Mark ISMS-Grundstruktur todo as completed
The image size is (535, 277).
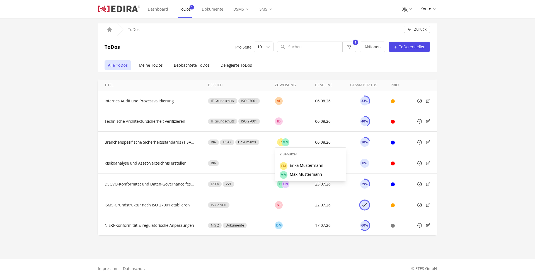(x=420, y=205)
